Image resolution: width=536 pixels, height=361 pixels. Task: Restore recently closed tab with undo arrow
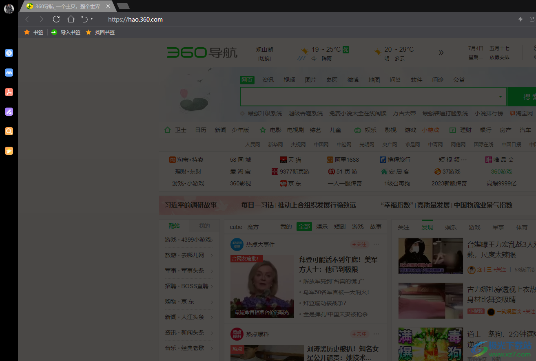tap(84, 19)
